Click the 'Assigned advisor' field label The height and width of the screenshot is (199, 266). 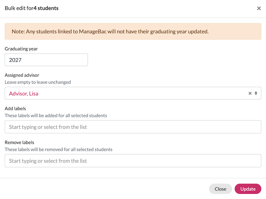tap(22, 75)
